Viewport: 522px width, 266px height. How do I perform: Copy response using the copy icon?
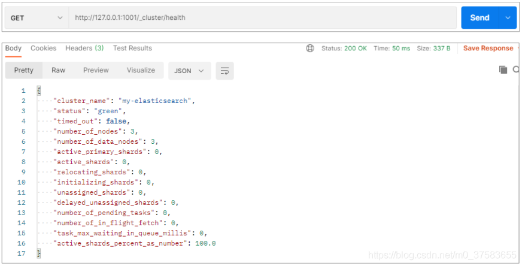click(503, 69)
